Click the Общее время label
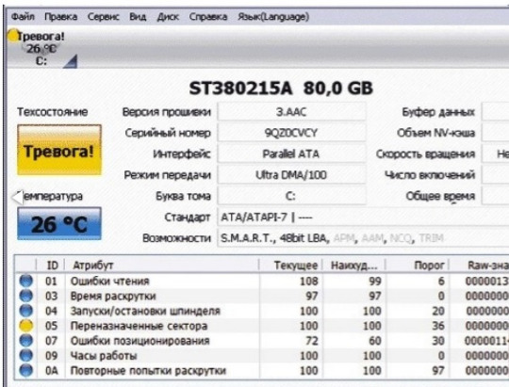This screenshot has height=387, width=509. tap(440, 196)
